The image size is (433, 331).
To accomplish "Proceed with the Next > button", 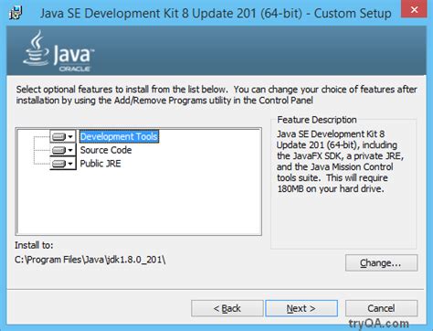I will pyautogui.click(x=301, y=308).
